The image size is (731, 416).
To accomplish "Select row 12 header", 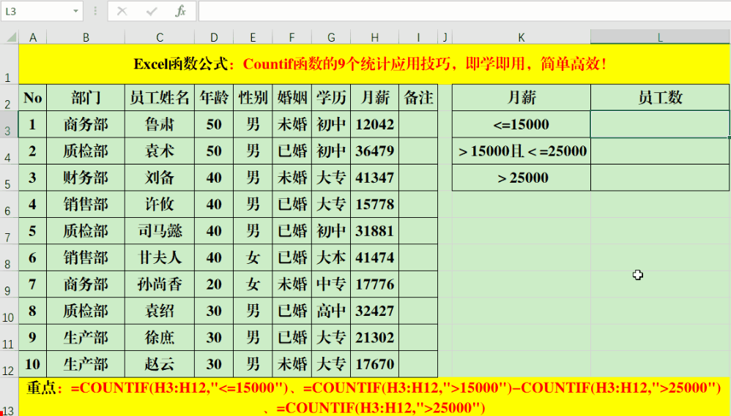I will (x=10, y=364).
